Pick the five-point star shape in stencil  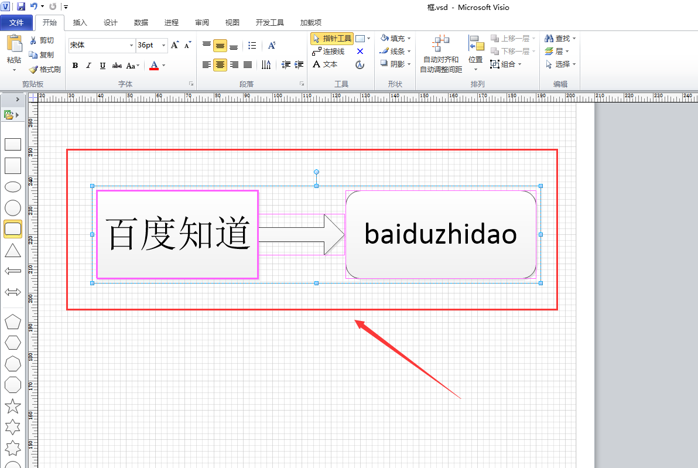(13, 406)
